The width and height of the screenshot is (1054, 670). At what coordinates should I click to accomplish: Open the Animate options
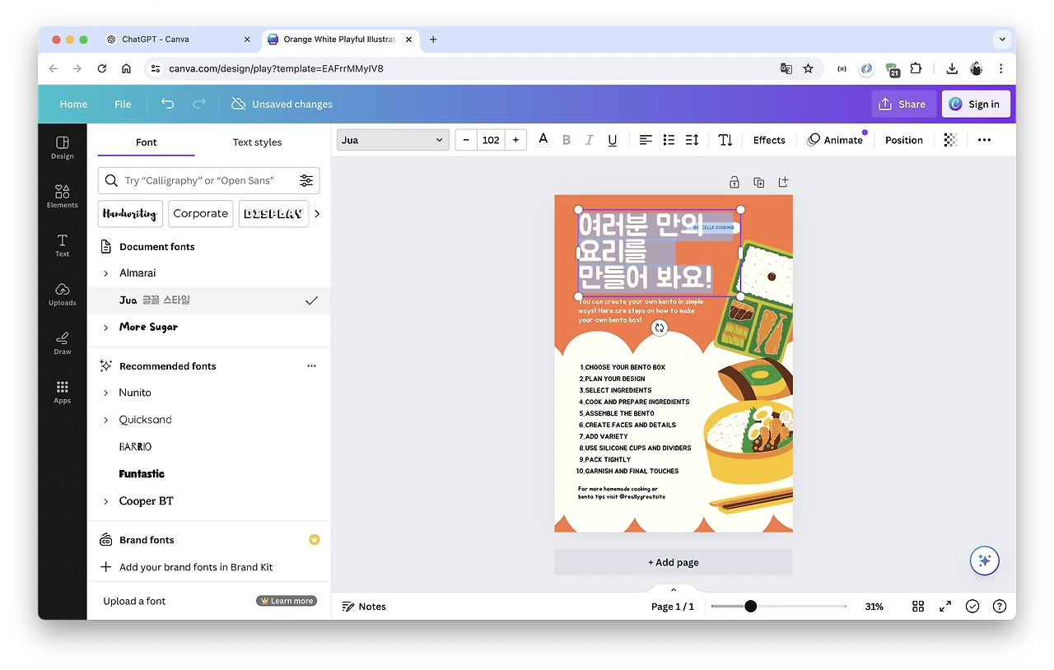835,140
